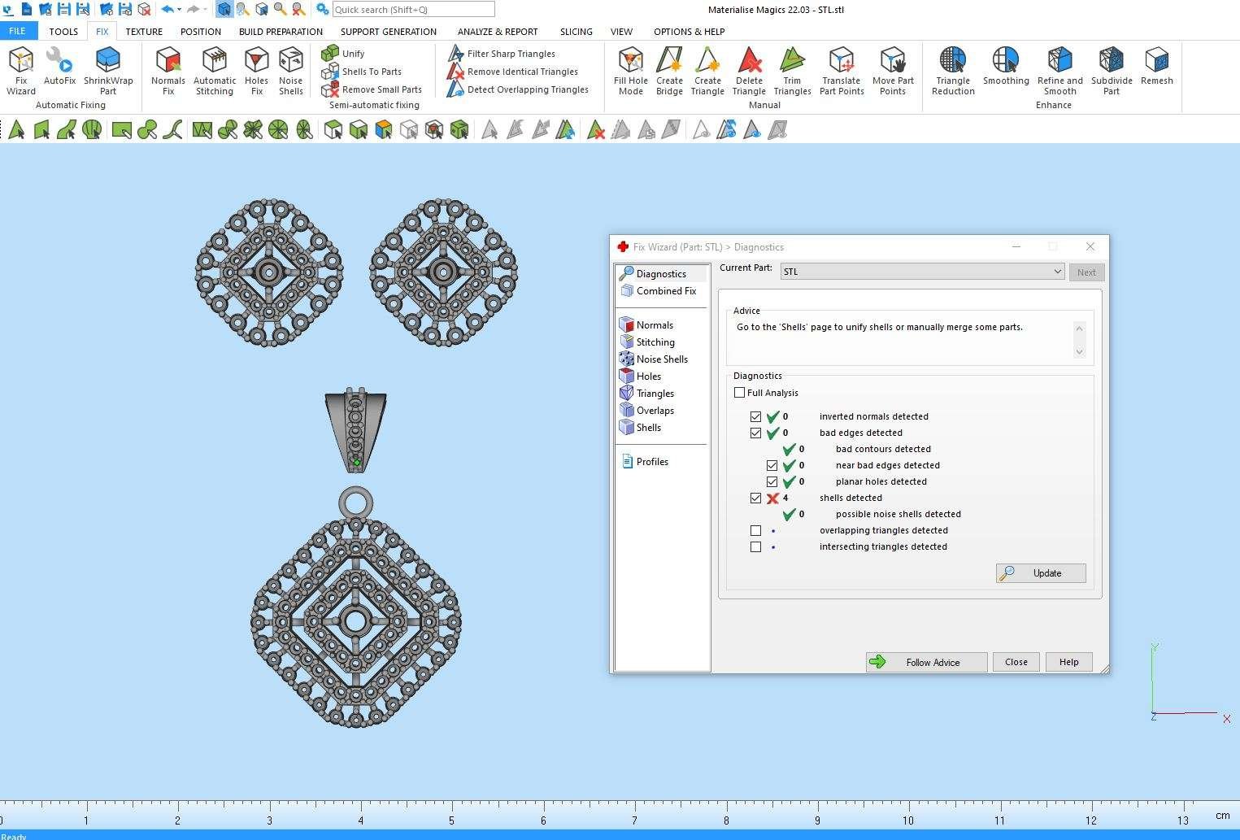Click the Noise Shells icon

tap(290, 70)
